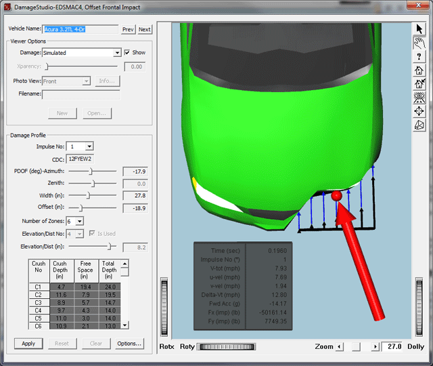The width and height of the screenshot is (433, 366).
Task: Select the seek crosshair target tool
Action: pyautogui.click(x=419, y=111)
